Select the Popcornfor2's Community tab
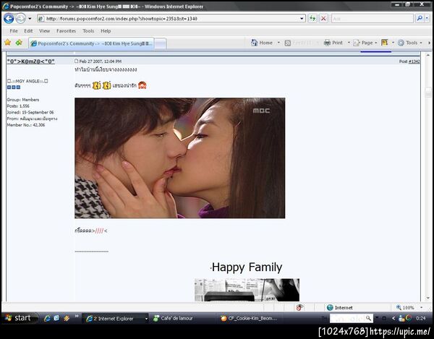Screen dimensions: 434x339 tap(91, 43)
